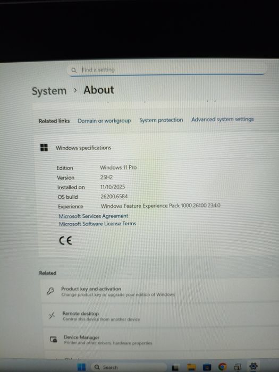
Task: Open System protection link
Action: click(x=161, y=120)
